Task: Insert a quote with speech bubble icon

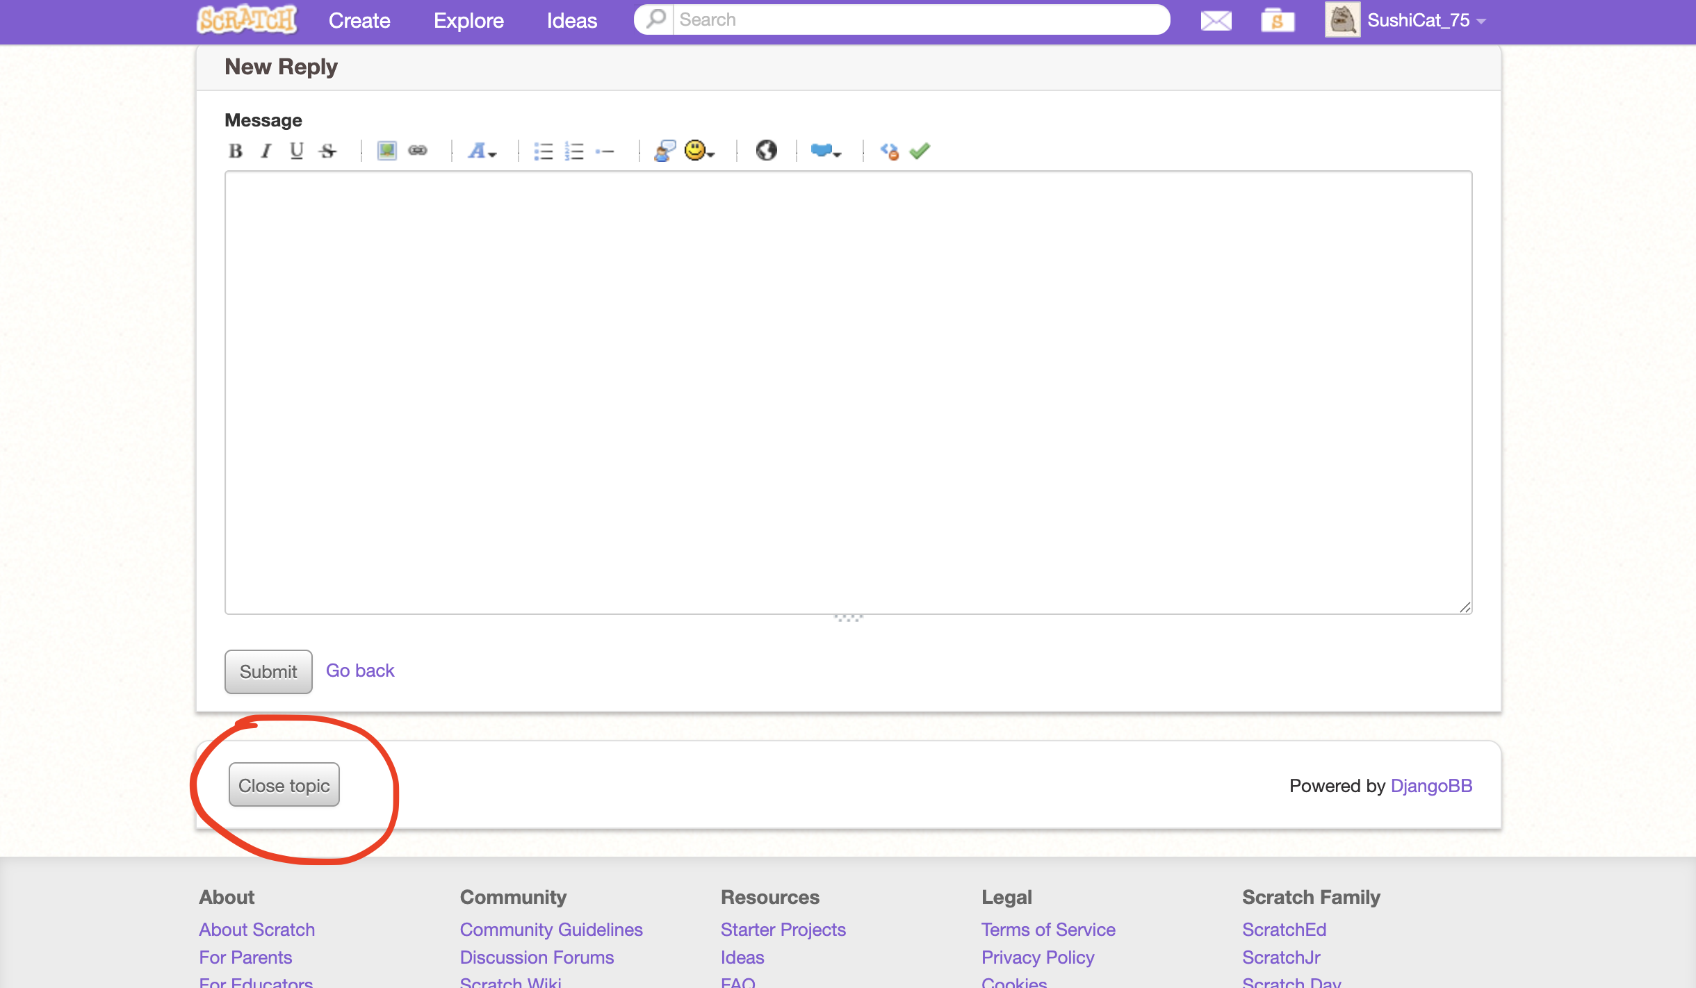Action: coord(665,151)
